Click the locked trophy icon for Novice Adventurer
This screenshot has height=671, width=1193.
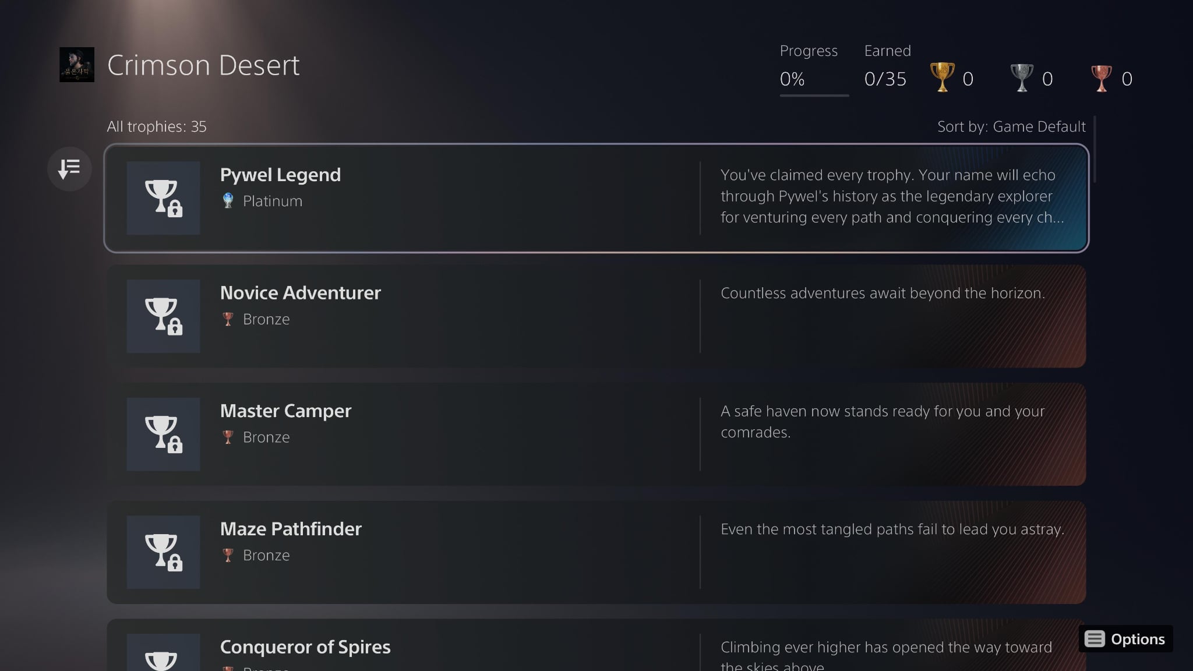point(163,316)
